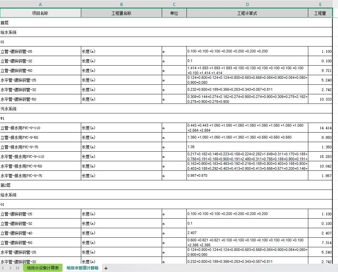This screenshot has width=338, height=272.
Task: Go to previous sheet arrow
Action: click(3, 268)
